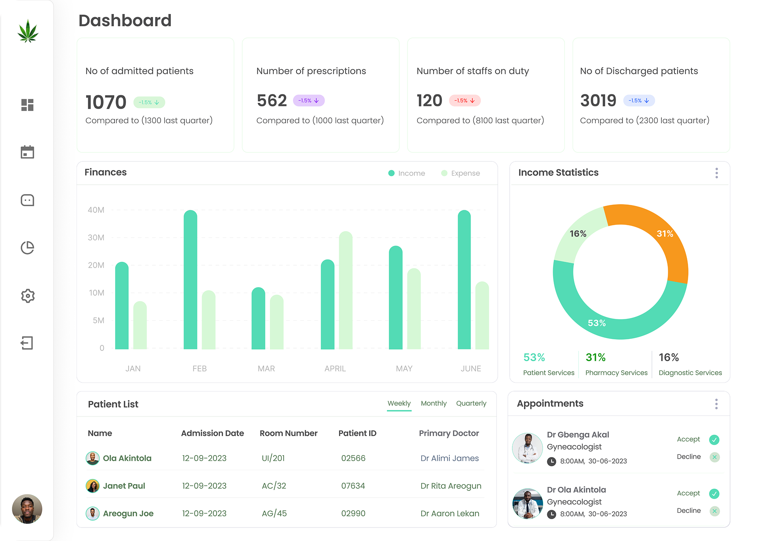
Task: Click the user profile avatar in sidebar
Action: coord(27,509)
